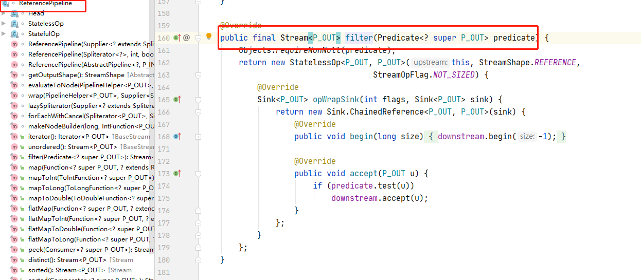Screen dimensions: 641x280
Task: Collapse the filter method fold on line 160
Action: point(198,38)
